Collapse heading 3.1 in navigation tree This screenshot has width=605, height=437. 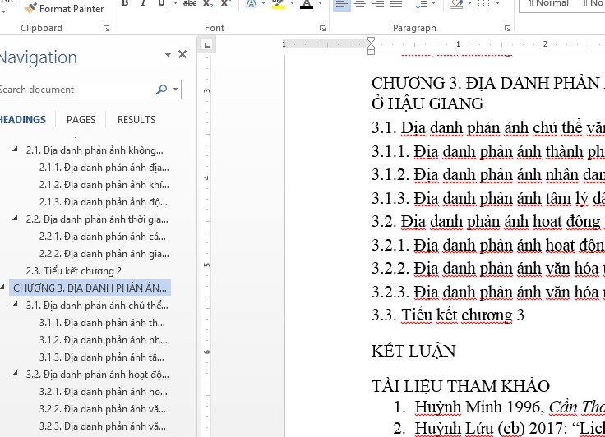15,304
